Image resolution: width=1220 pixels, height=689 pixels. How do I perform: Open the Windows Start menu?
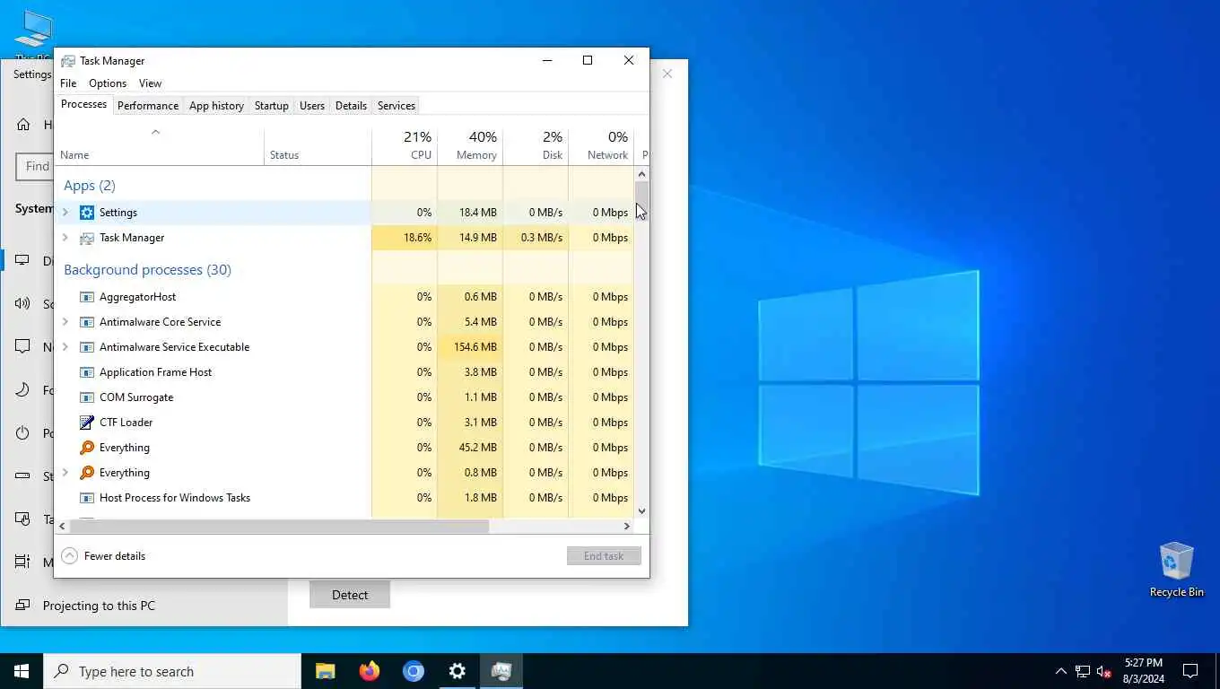click(22, 671)
